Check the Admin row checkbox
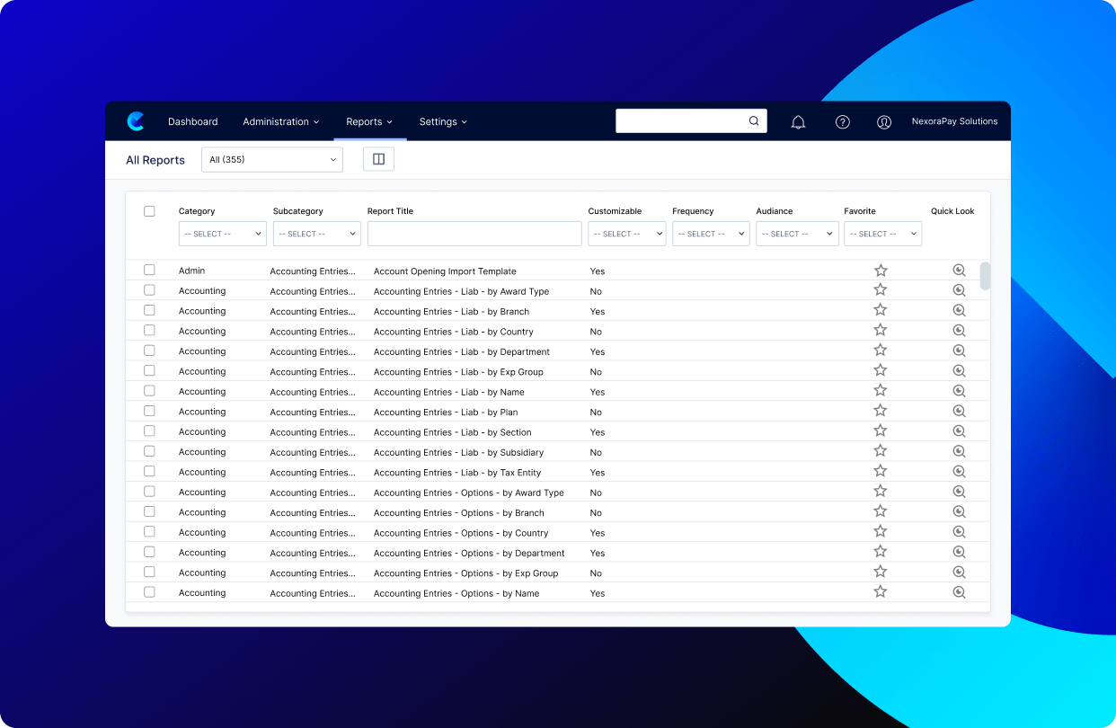 click(149, 270)
